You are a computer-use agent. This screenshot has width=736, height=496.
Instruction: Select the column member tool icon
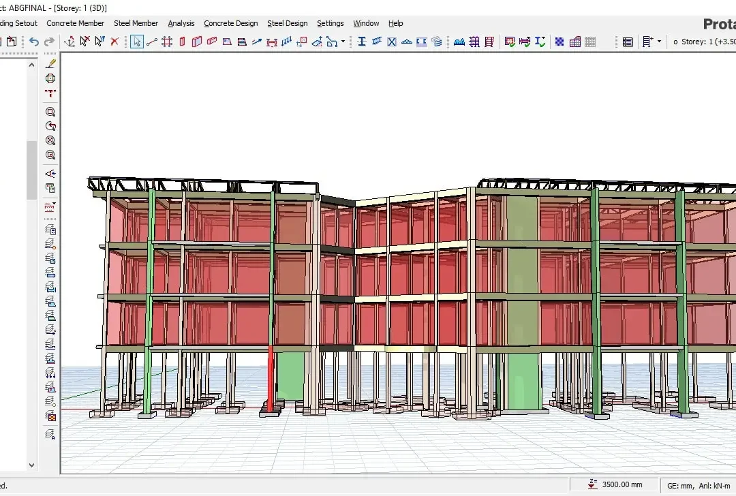click(x=182, y=42)
